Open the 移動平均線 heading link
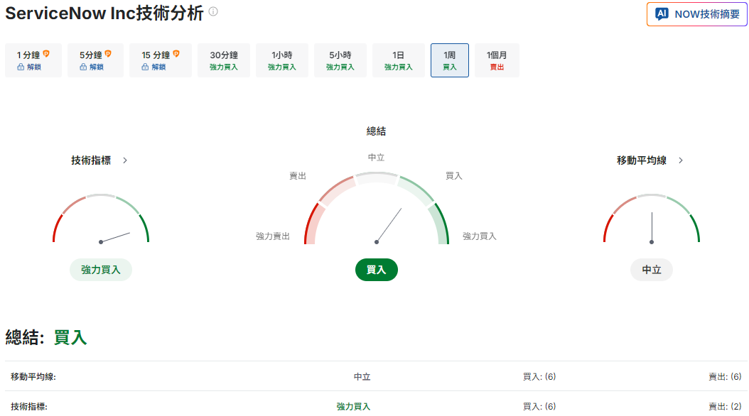This screenshot has height=416, width=749. click(642, 160)
